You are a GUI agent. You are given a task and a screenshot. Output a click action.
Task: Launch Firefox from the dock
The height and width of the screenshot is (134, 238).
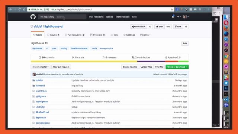(x=226, y=28)
